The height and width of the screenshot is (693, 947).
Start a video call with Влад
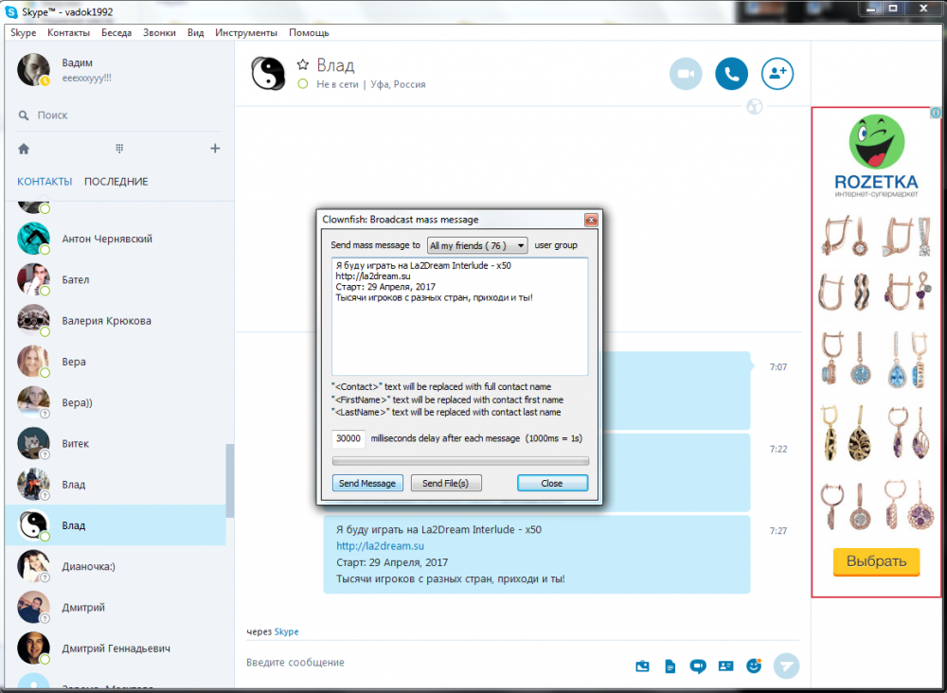point(686,74)
